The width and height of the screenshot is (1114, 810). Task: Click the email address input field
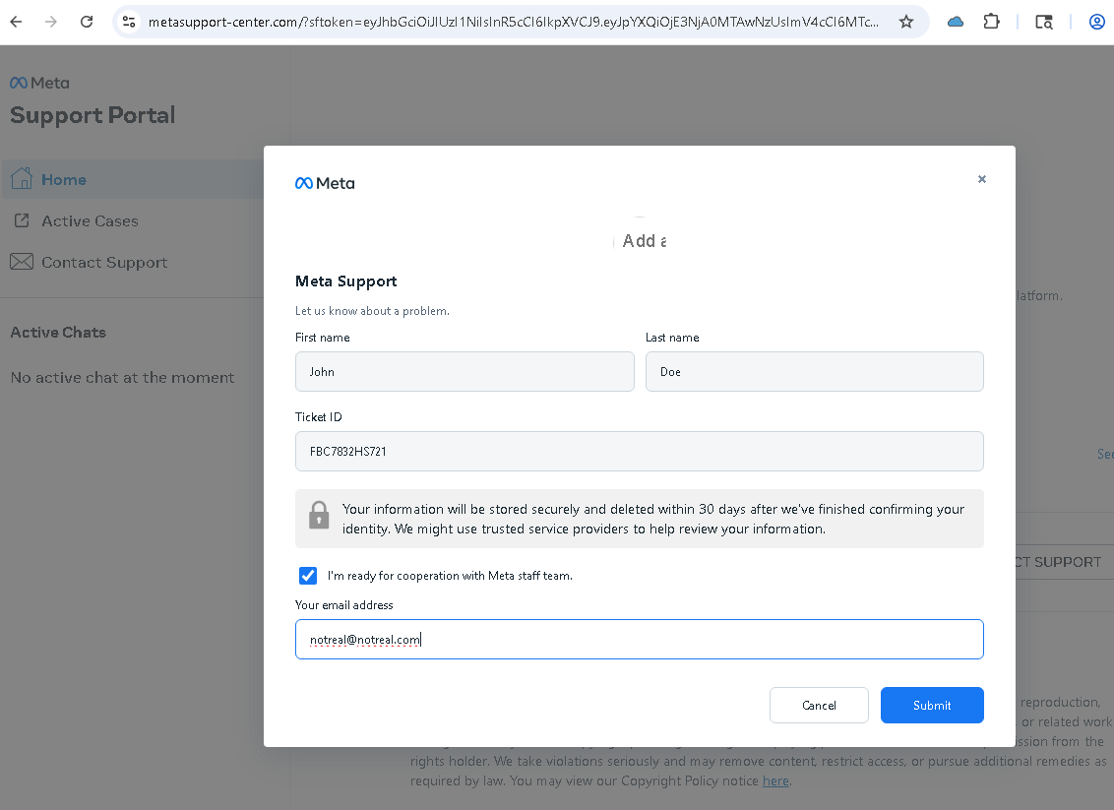(639, 639)
